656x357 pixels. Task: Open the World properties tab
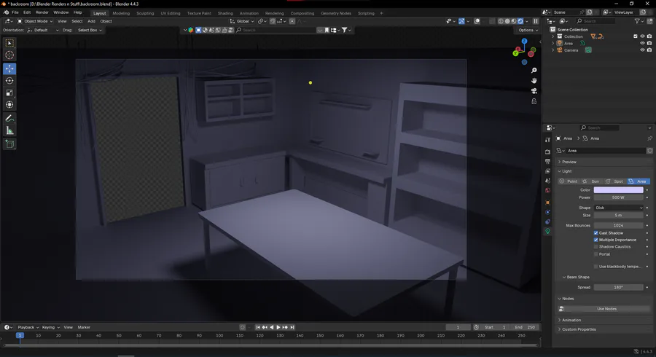[x=547, y=191]
